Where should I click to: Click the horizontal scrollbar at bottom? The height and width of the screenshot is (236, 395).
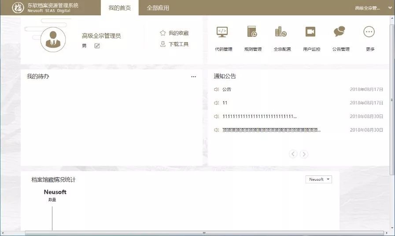coord(204,233)
